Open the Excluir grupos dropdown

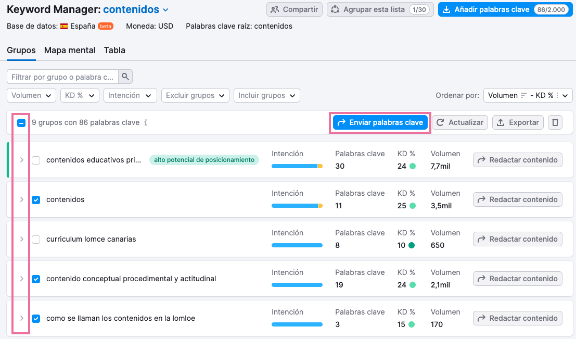coord(195,95)
